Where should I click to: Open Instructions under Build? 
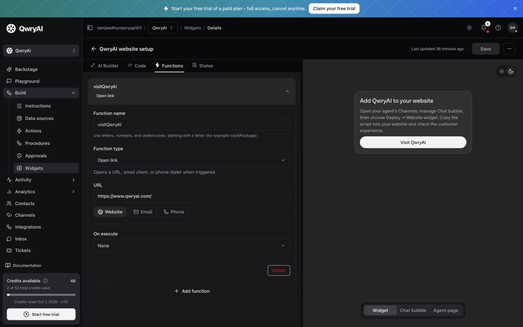pyautogui.click(x=46, y=106)
